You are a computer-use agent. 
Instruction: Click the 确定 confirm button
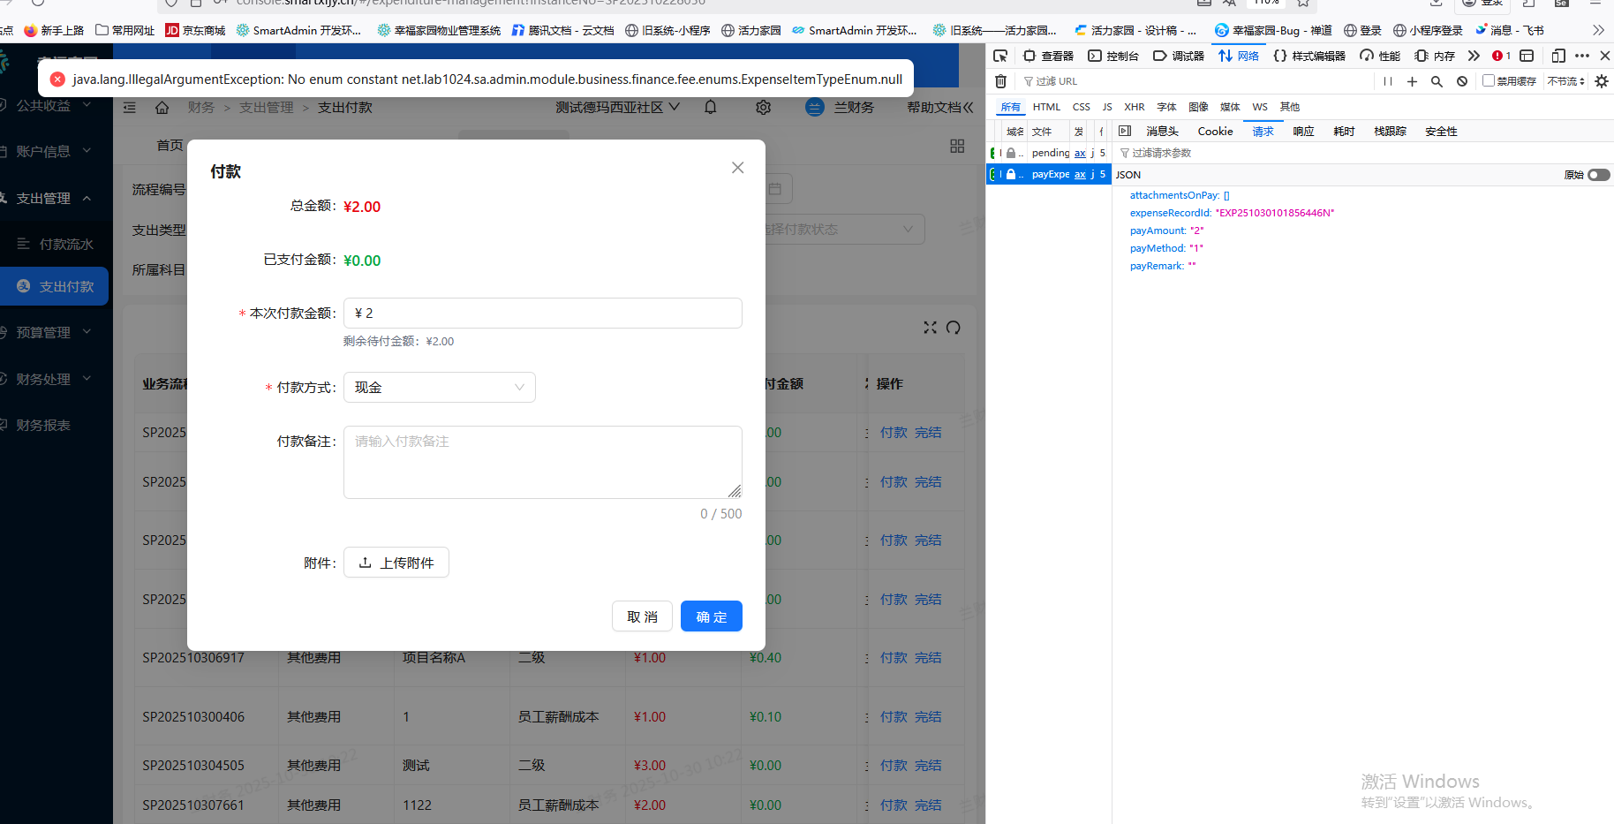click(711, 616)
